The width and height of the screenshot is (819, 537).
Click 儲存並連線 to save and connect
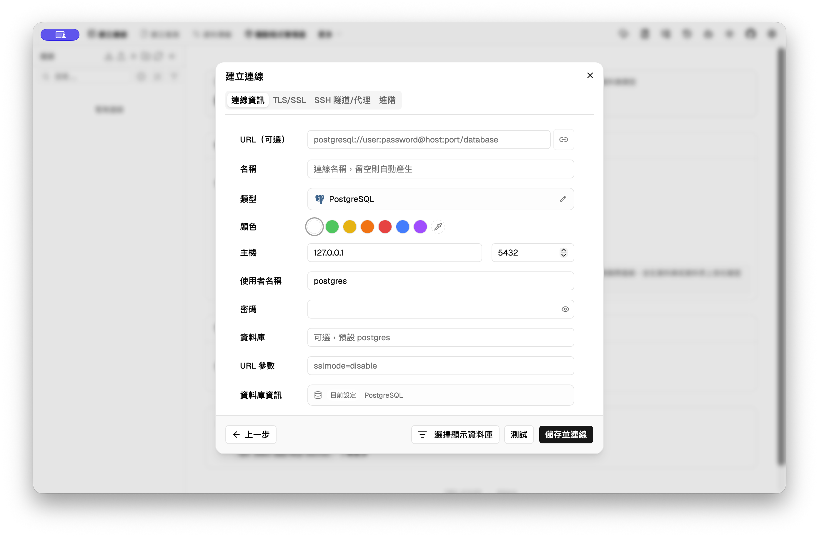(x=566, y=434)
